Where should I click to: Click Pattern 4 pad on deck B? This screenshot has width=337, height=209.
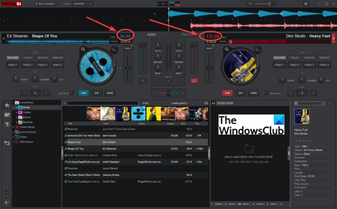[x=324, y=65]
